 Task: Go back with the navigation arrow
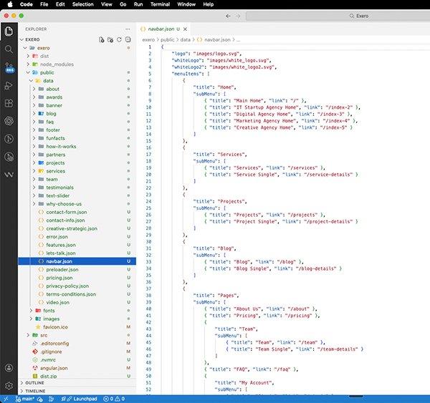pyautogui.click(x=228, y=16)
